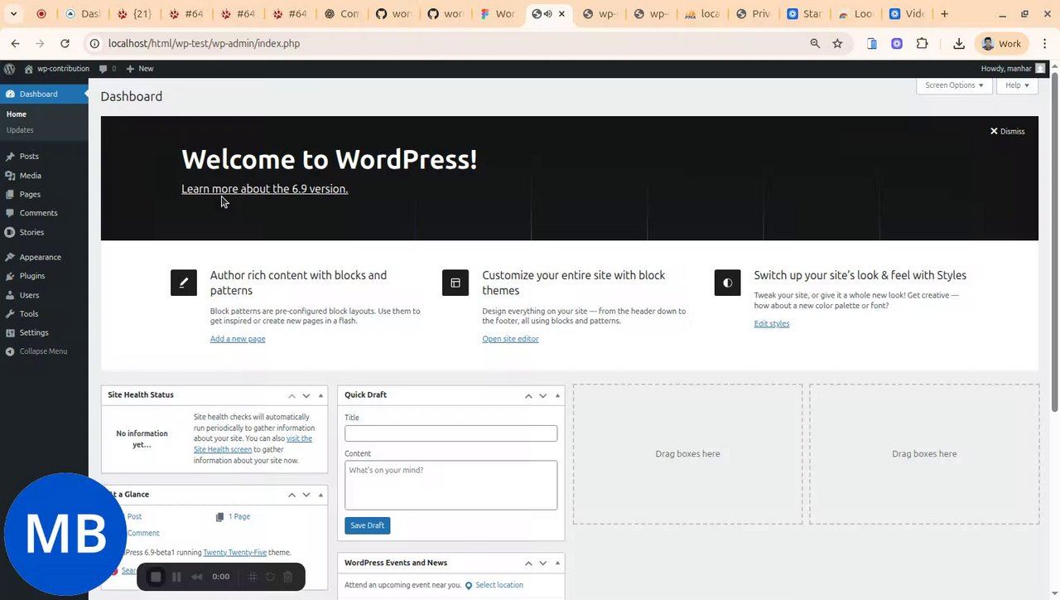
Task: Open the Posts menu in sidebar
Action: point(29,156)
